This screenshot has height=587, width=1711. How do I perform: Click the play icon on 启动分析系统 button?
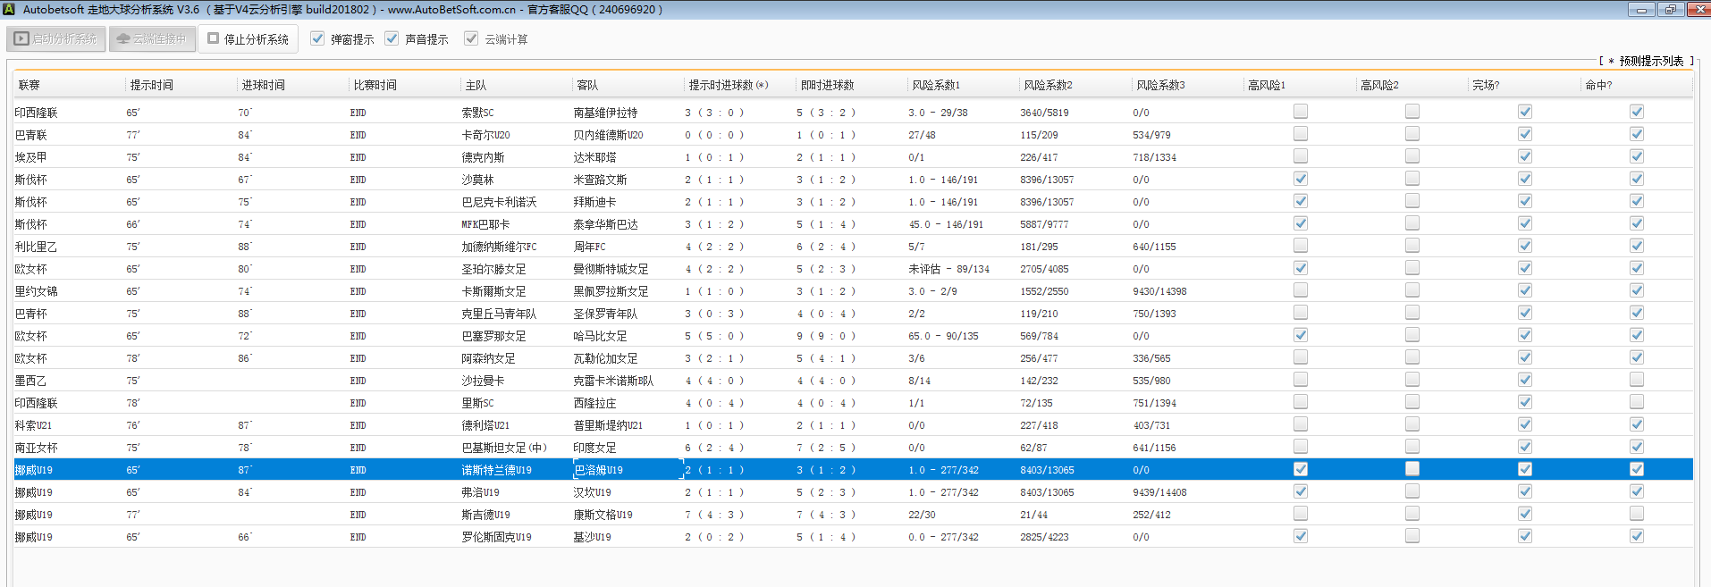21,39
